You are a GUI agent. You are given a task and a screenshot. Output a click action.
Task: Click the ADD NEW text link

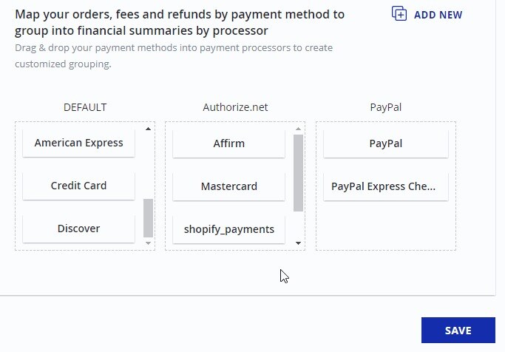point(438,15)
